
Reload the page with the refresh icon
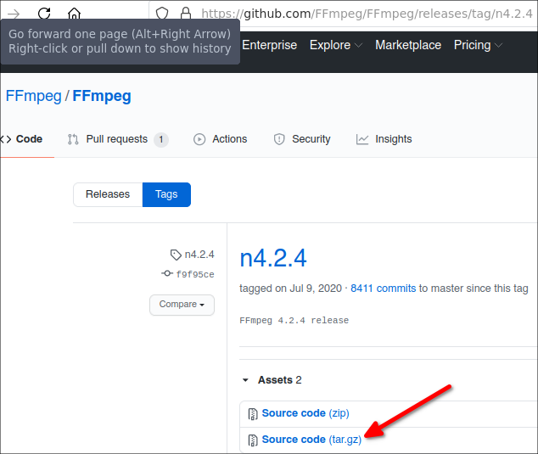click(x=44, y=14)
